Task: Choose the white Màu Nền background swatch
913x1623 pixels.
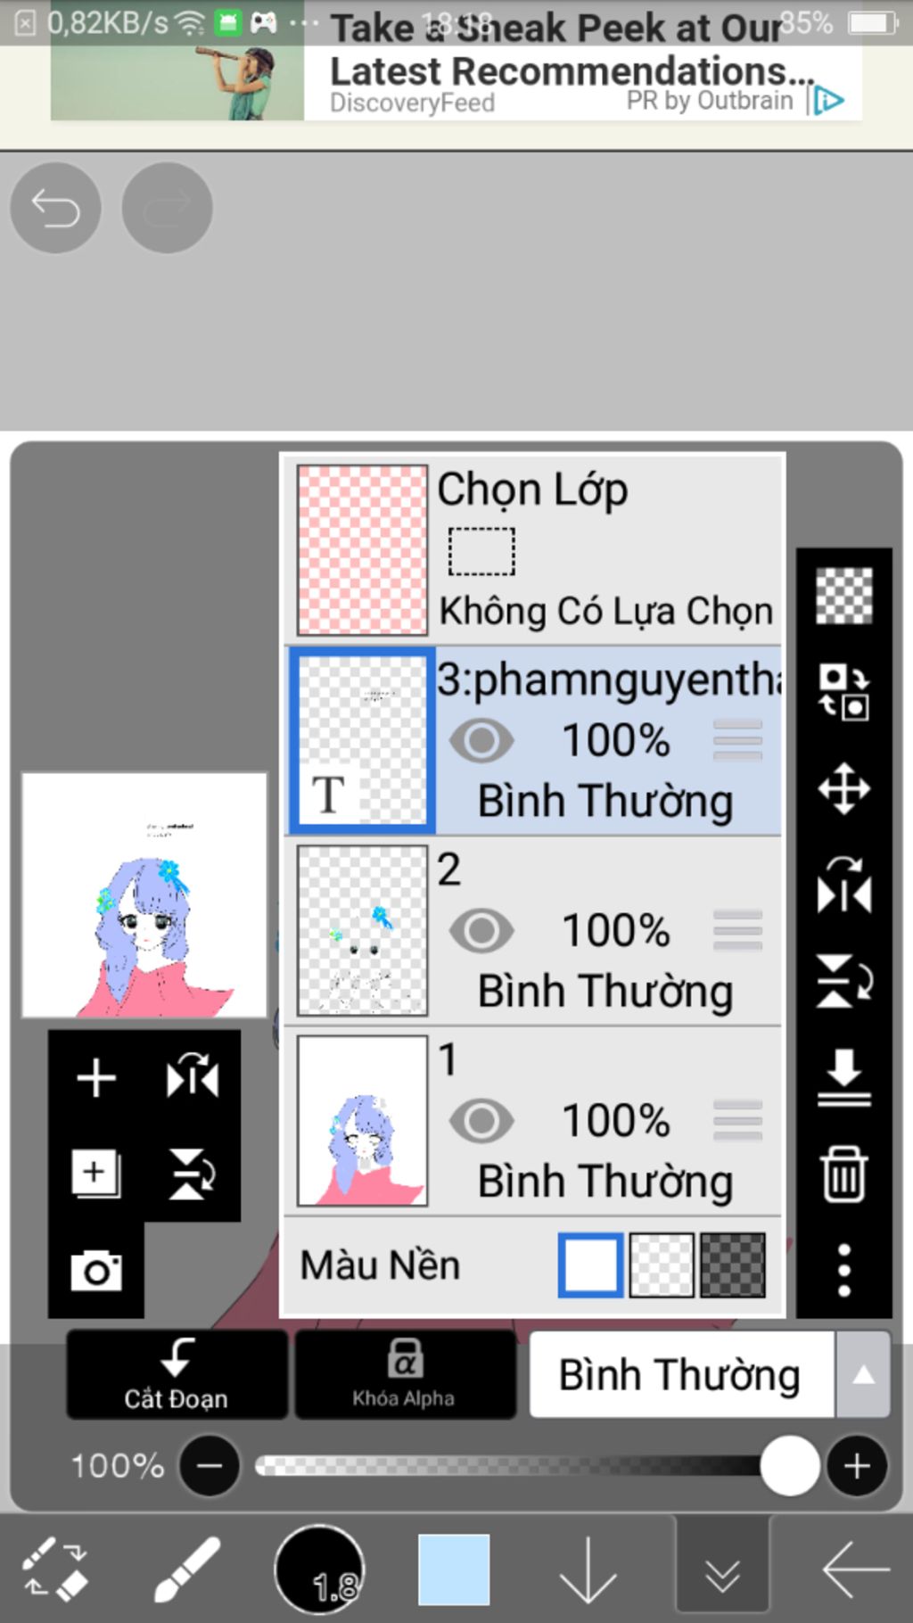Action: tap(589, 1265)
